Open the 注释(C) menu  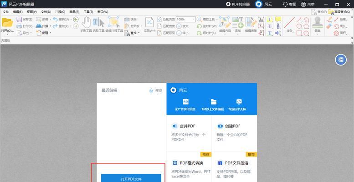pyautogui.click(x=60, y=12)
